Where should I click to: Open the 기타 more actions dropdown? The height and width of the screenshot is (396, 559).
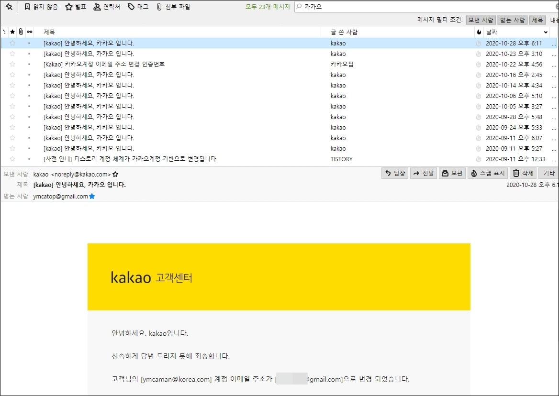click(548, 174)
